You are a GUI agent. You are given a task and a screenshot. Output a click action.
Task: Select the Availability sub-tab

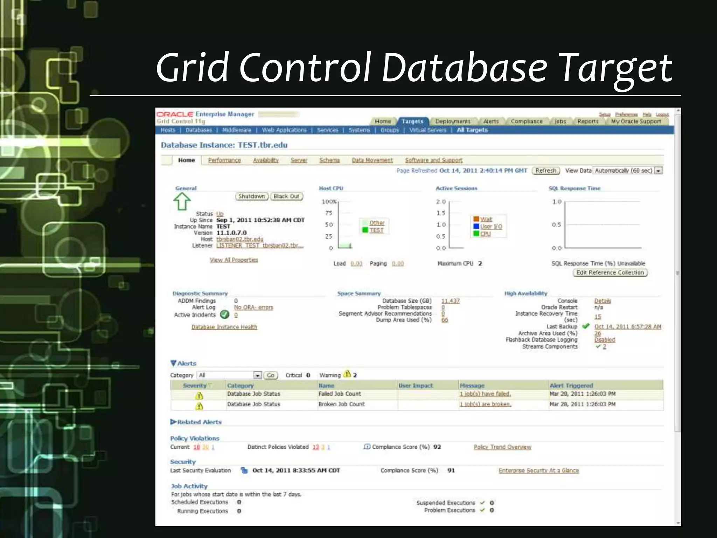pyautogui.click(x=266, y=160)
